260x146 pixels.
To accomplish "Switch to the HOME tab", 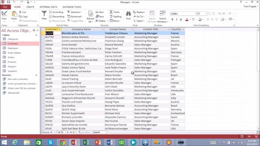I will click(x=17, y=7).
